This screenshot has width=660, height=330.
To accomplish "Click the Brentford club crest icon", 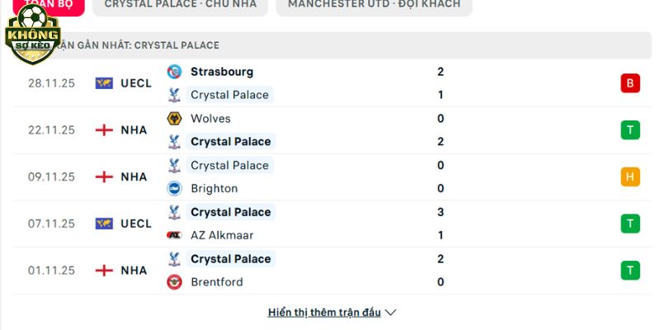I will click(174, 282).
